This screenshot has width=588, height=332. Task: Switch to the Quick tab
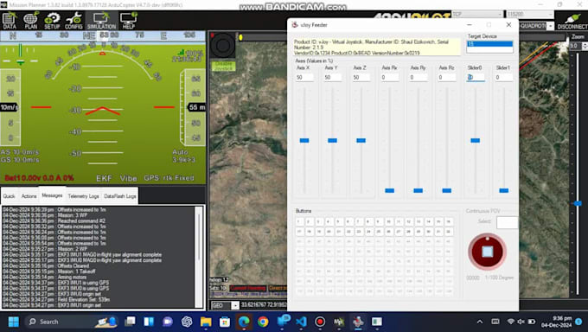pyautogui.click(x=9, y=196)
